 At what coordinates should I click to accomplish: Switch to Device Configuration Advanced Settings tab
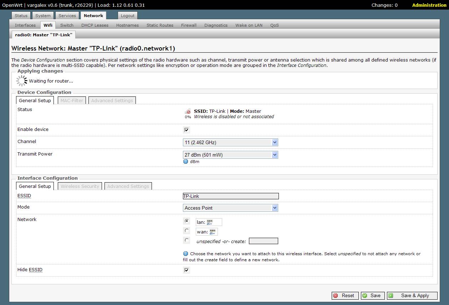click(112, 100)
